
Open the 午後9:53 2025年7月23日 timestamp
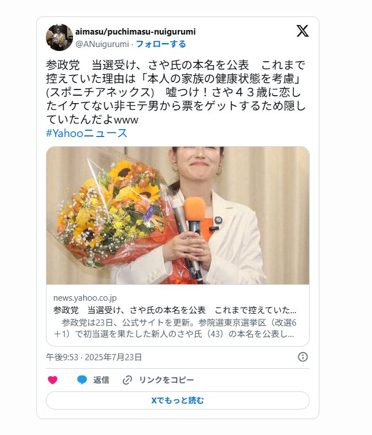point(94,357)
